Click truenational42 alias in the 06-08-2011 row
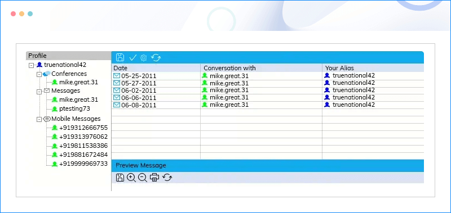This screenshot has width=451, height=213. click(x=354, y=105)
